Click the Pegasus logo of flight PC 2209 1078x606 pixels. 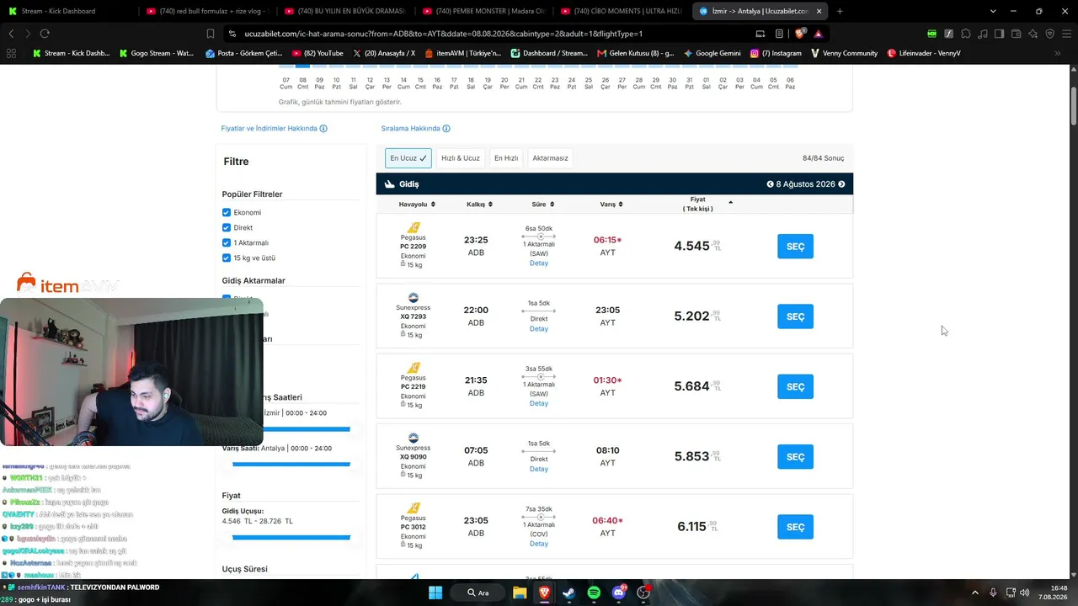(414, 228)
